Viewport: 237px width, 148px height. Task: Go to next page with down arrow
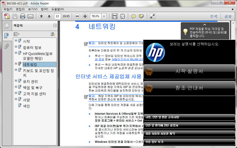point(49,16)
